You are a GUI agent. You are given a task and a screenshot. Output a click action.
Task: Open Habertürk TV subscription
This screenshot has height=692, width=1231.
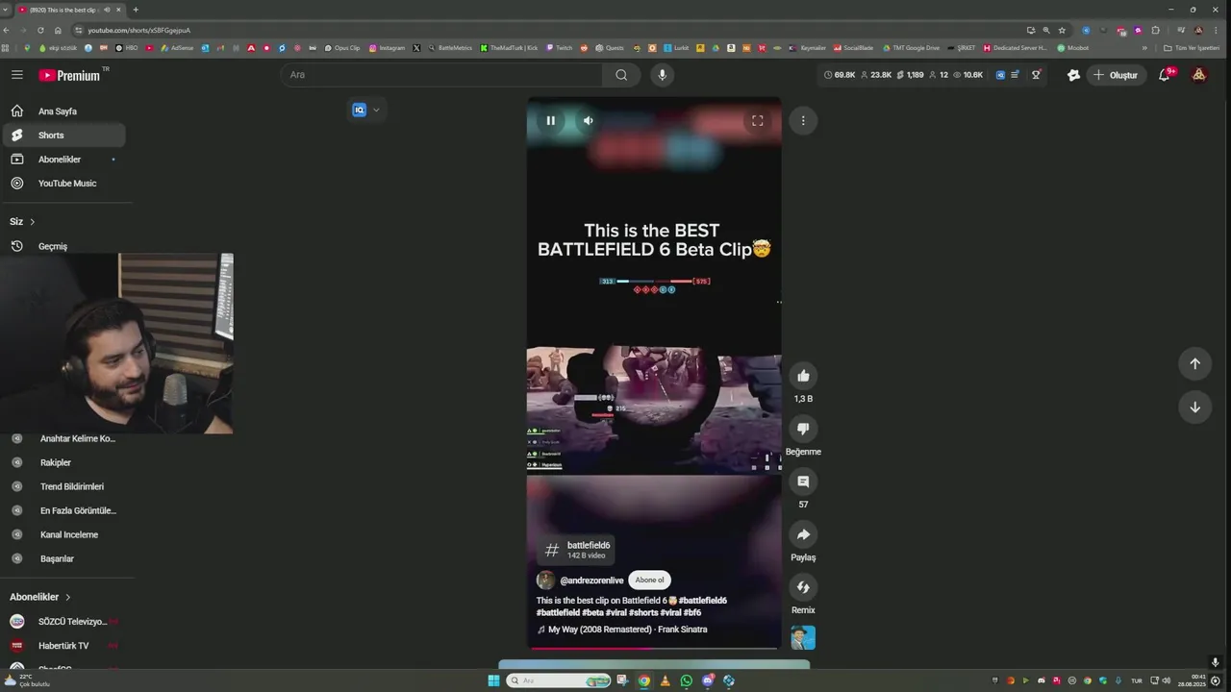pyautogui.click(x=63, y=646)
